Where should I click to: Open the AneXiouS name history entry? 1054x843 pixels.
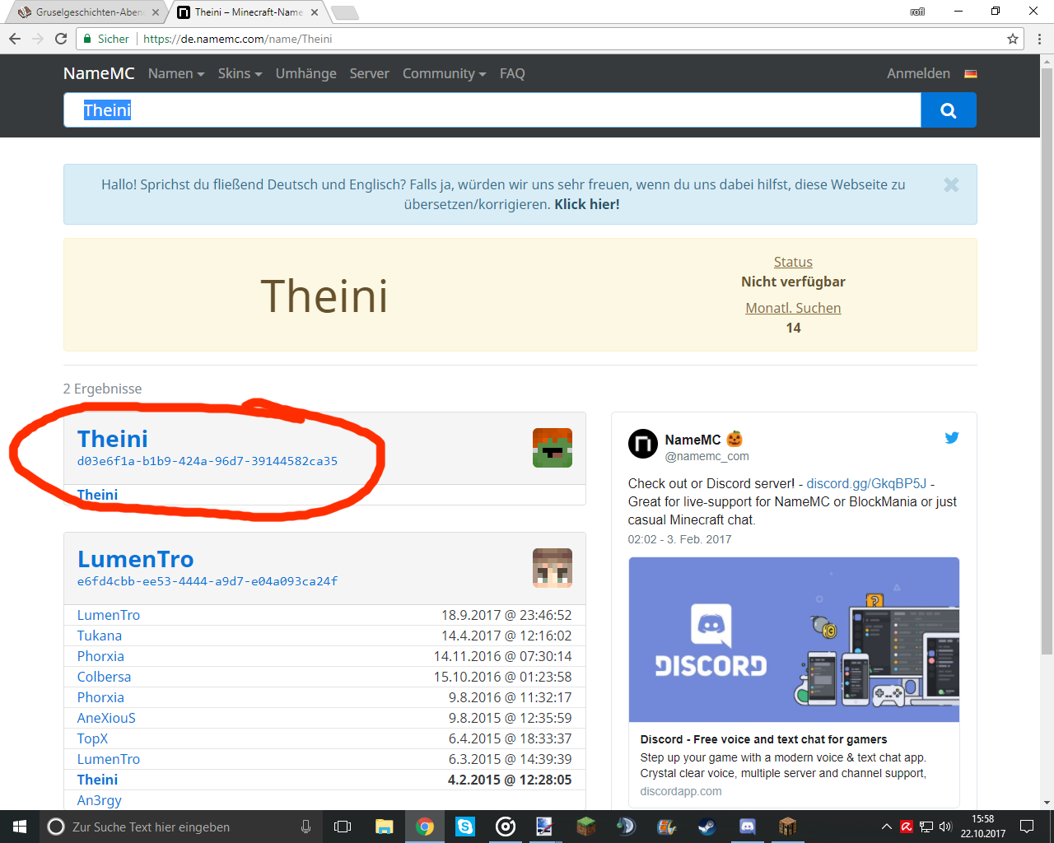106,718
